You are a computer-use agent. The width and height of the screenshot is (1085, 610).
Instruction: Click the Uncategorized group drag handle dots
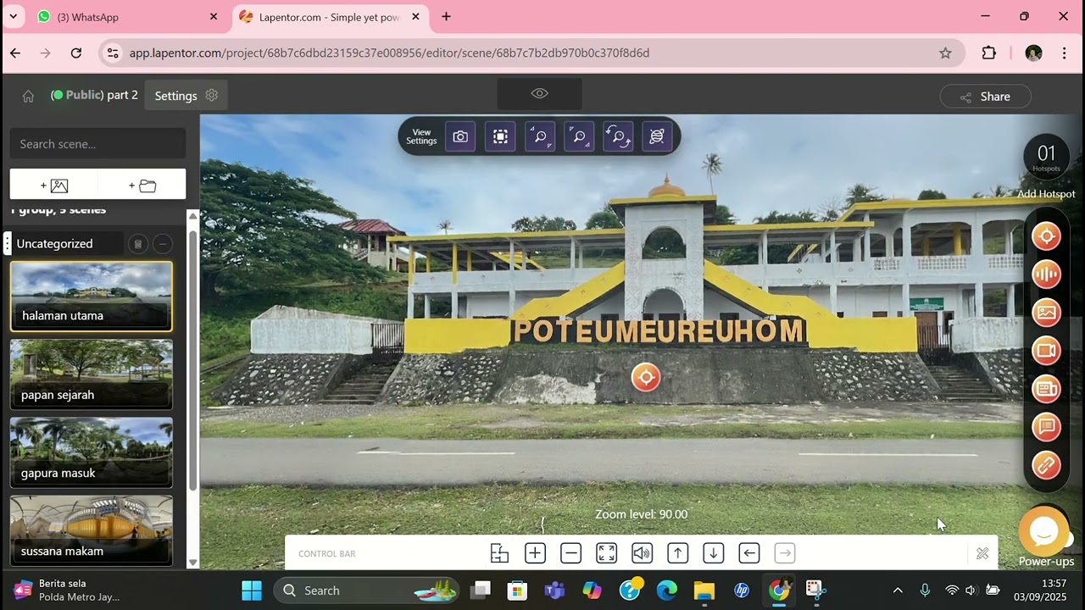8,244
